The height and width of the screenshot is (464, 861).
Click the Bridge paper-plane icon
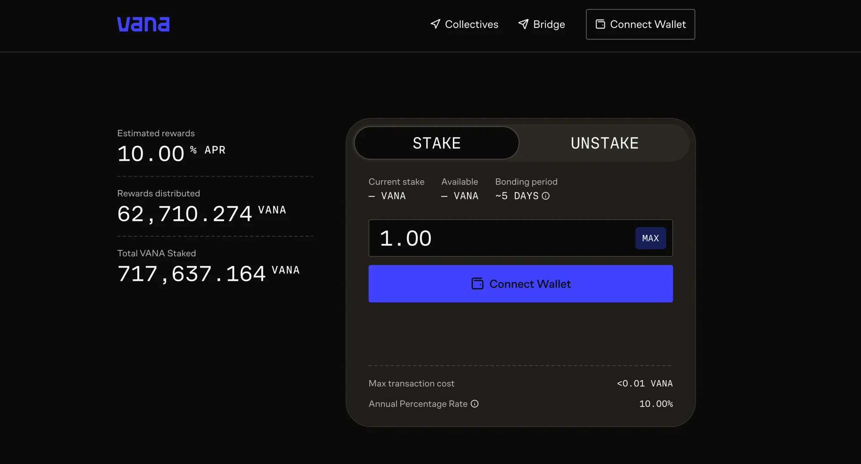[523, 24]
